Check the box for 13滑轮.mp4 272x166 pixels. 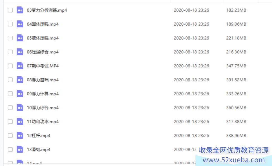click(10, 149)
